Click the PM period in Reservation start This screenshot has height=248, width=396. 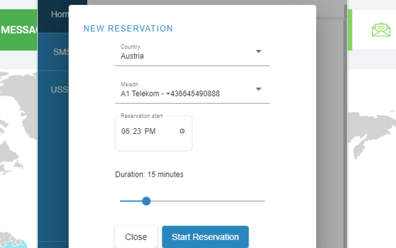pyautogui.click(x=151, y=131)
